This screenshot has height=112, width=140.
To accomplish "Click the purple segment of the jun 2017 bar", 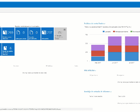I will [x=115, y=41].
